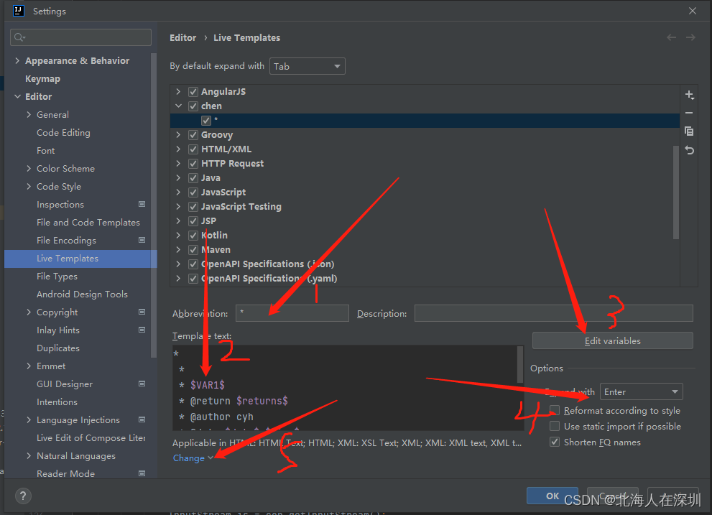The height and width of the screenshot is (515, 712).
Task: Open help via question mark icon
Action: click(x=22, y=496)
